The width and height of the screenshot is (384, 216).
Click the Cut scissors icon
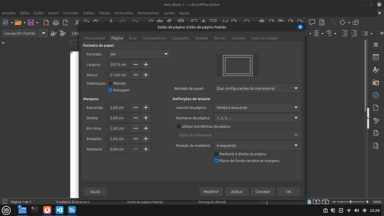click(76, 22)
